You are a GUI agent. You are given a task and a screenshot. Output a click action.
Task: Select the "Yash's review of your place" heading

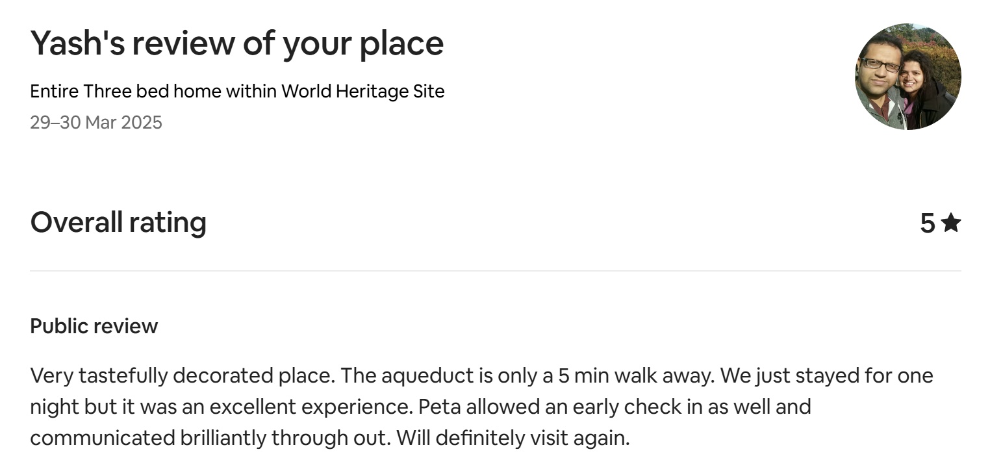click(237, 44)
